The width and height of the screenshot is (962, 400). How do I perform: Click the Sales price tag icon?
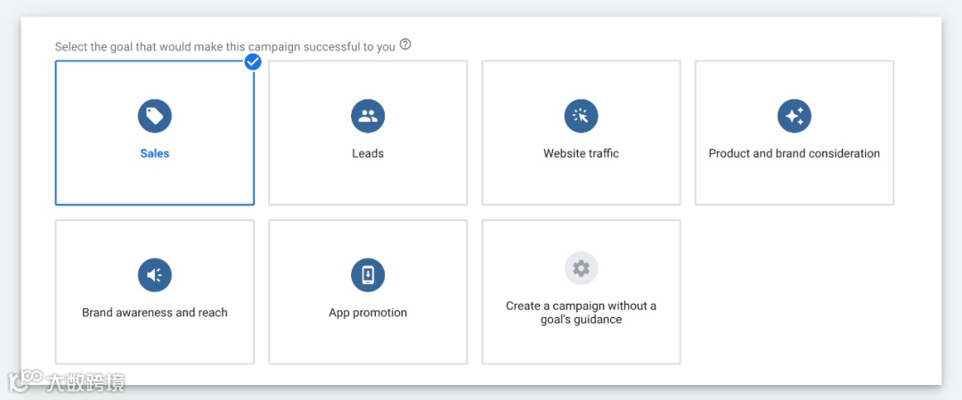coord(154,116)
